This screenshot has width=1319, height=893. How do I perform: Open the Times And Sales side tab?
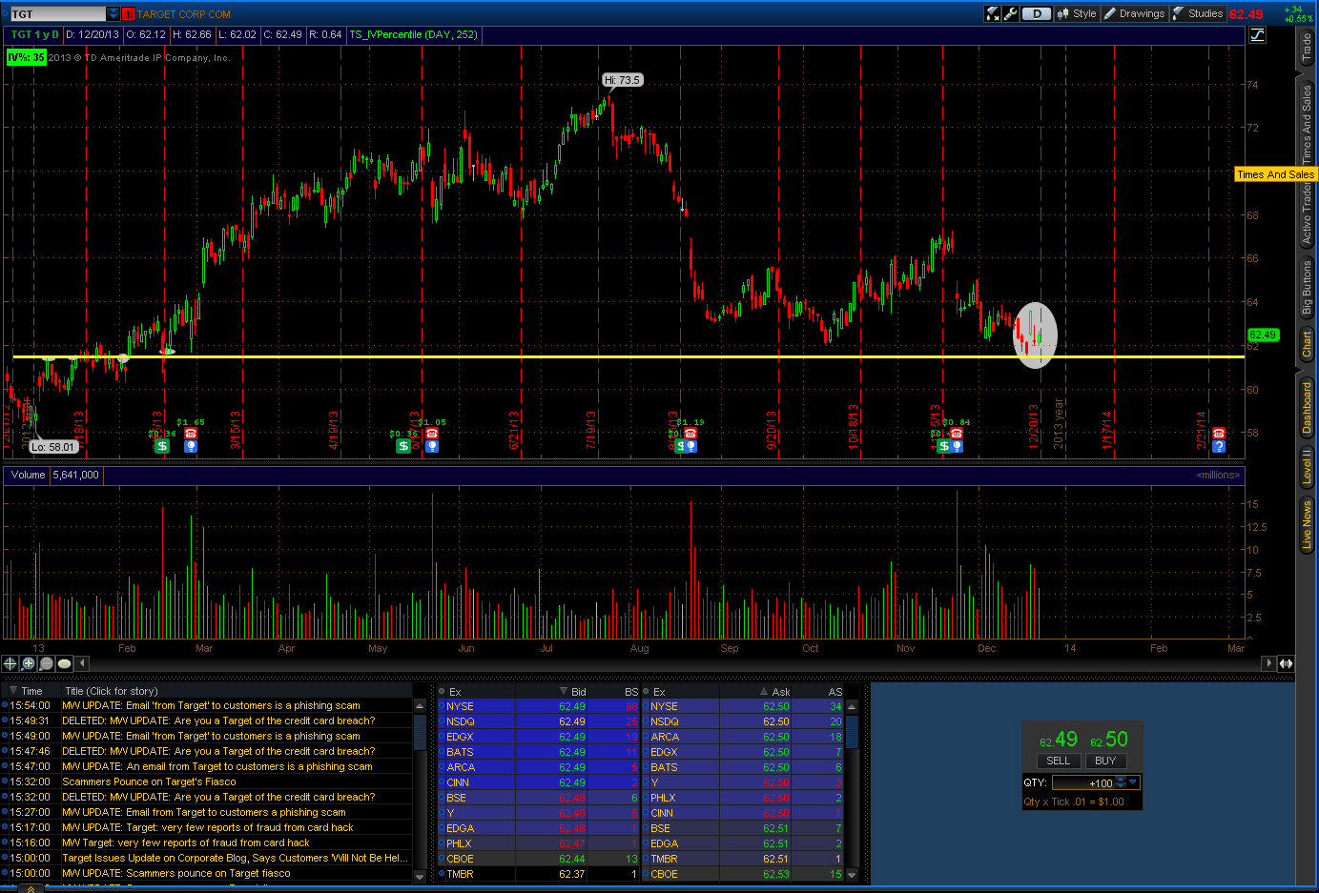coord(1307,124)
